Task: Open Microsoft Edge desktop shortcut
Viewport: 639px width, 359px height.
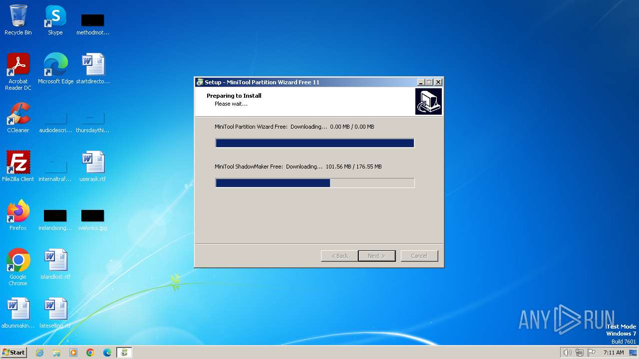Action: pos(55,68)
